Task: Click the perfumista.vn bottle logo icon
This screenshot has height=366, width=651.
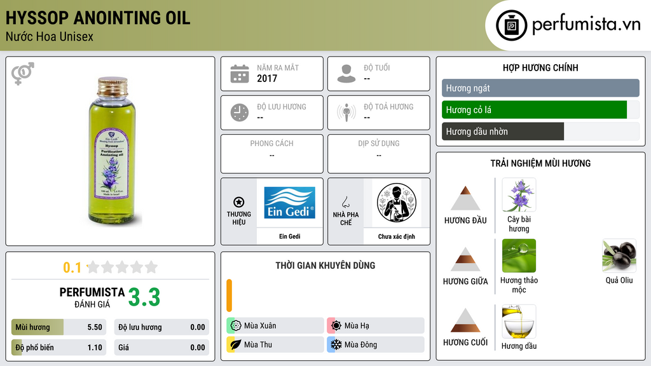Action: pyautogui.click(x=512, y=25)
